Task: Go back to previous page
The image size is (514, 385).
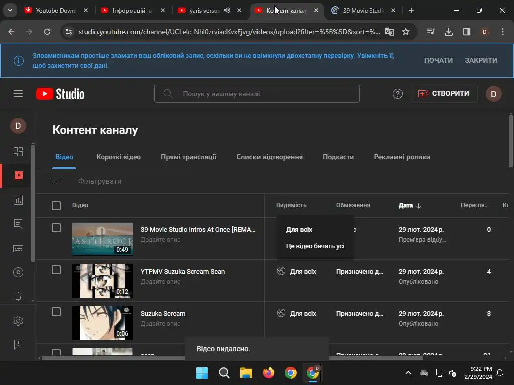Action: click(11, 32)
